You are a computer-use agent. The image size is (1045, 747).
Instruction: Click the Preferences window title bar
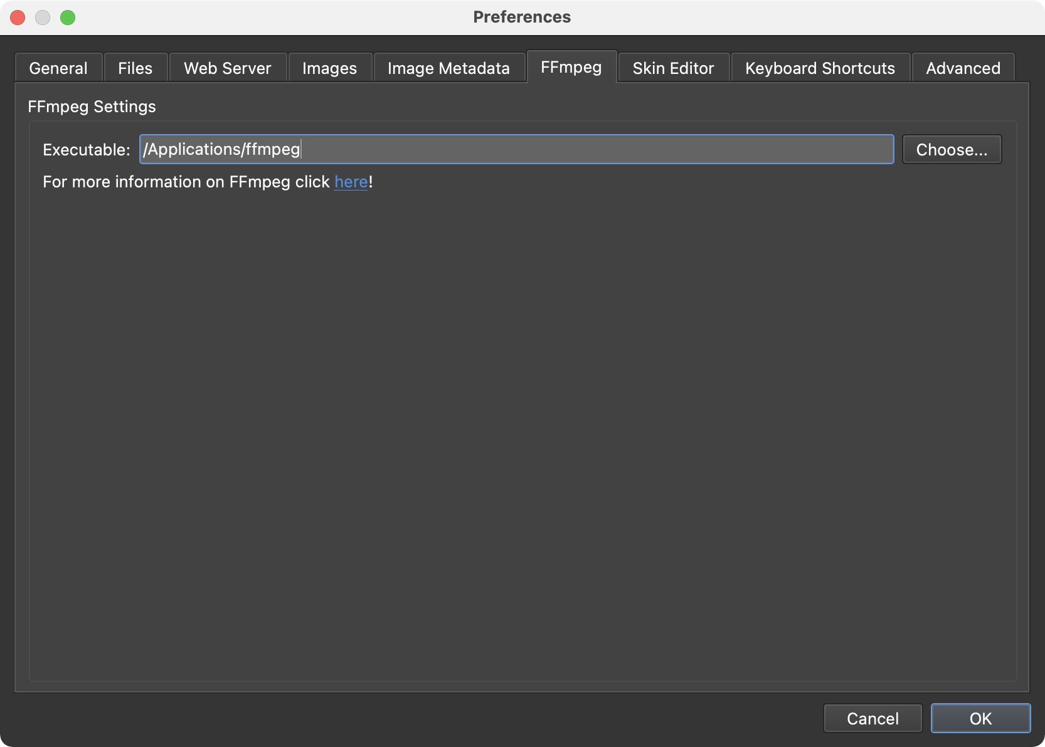[522, 17]
